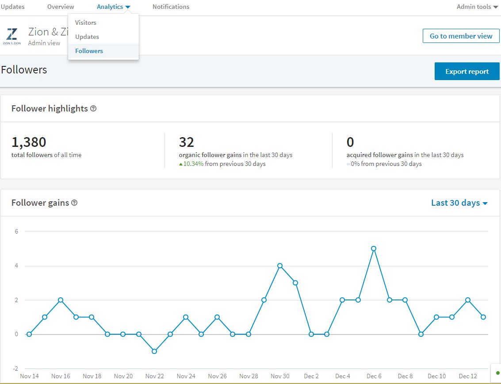Click the green messaging status indicator
The width and height of the screenshot is (501, 384).
497,373
